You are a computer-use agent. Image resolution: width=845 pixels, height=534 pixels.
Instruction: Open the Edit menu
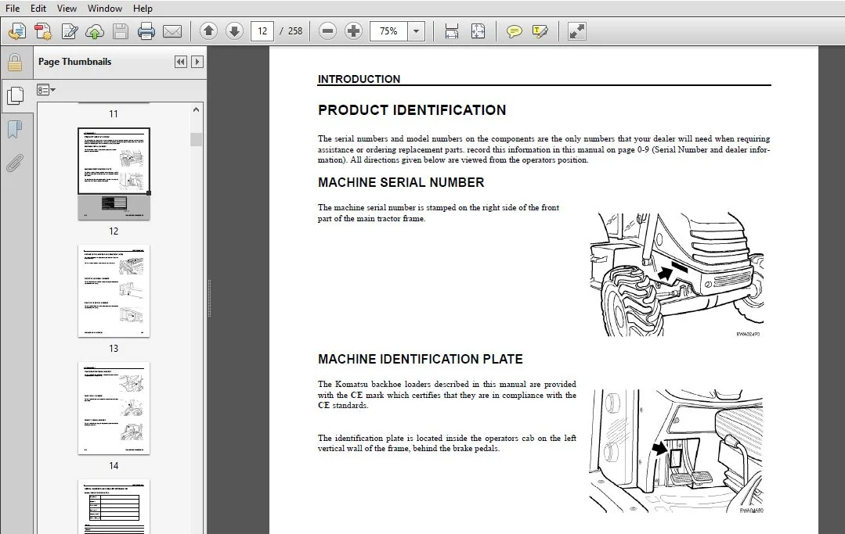(x=38, y=8)
